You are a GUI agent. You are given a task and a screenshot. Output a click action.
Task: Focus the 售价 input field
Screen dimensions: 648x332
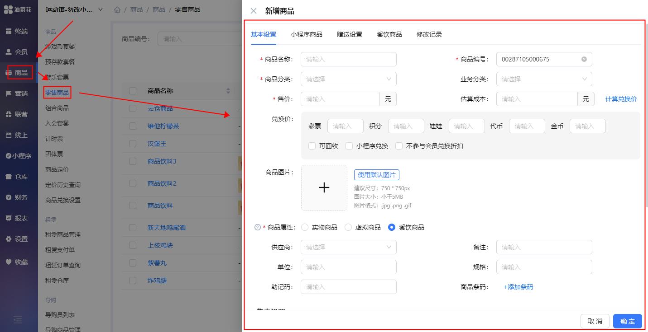(340, 99)
